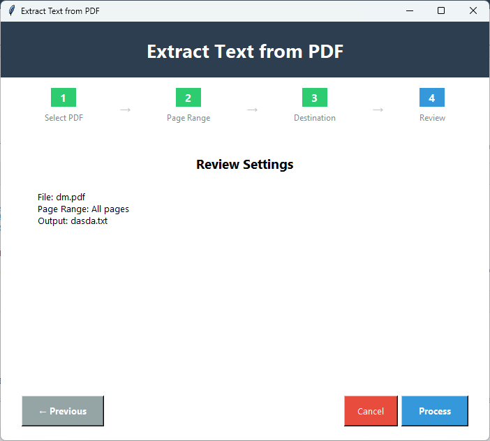This screenshot has height=441, width=490.
Task: Click the Destination step label
Action: pyautogui.click(x=315, y=118)
